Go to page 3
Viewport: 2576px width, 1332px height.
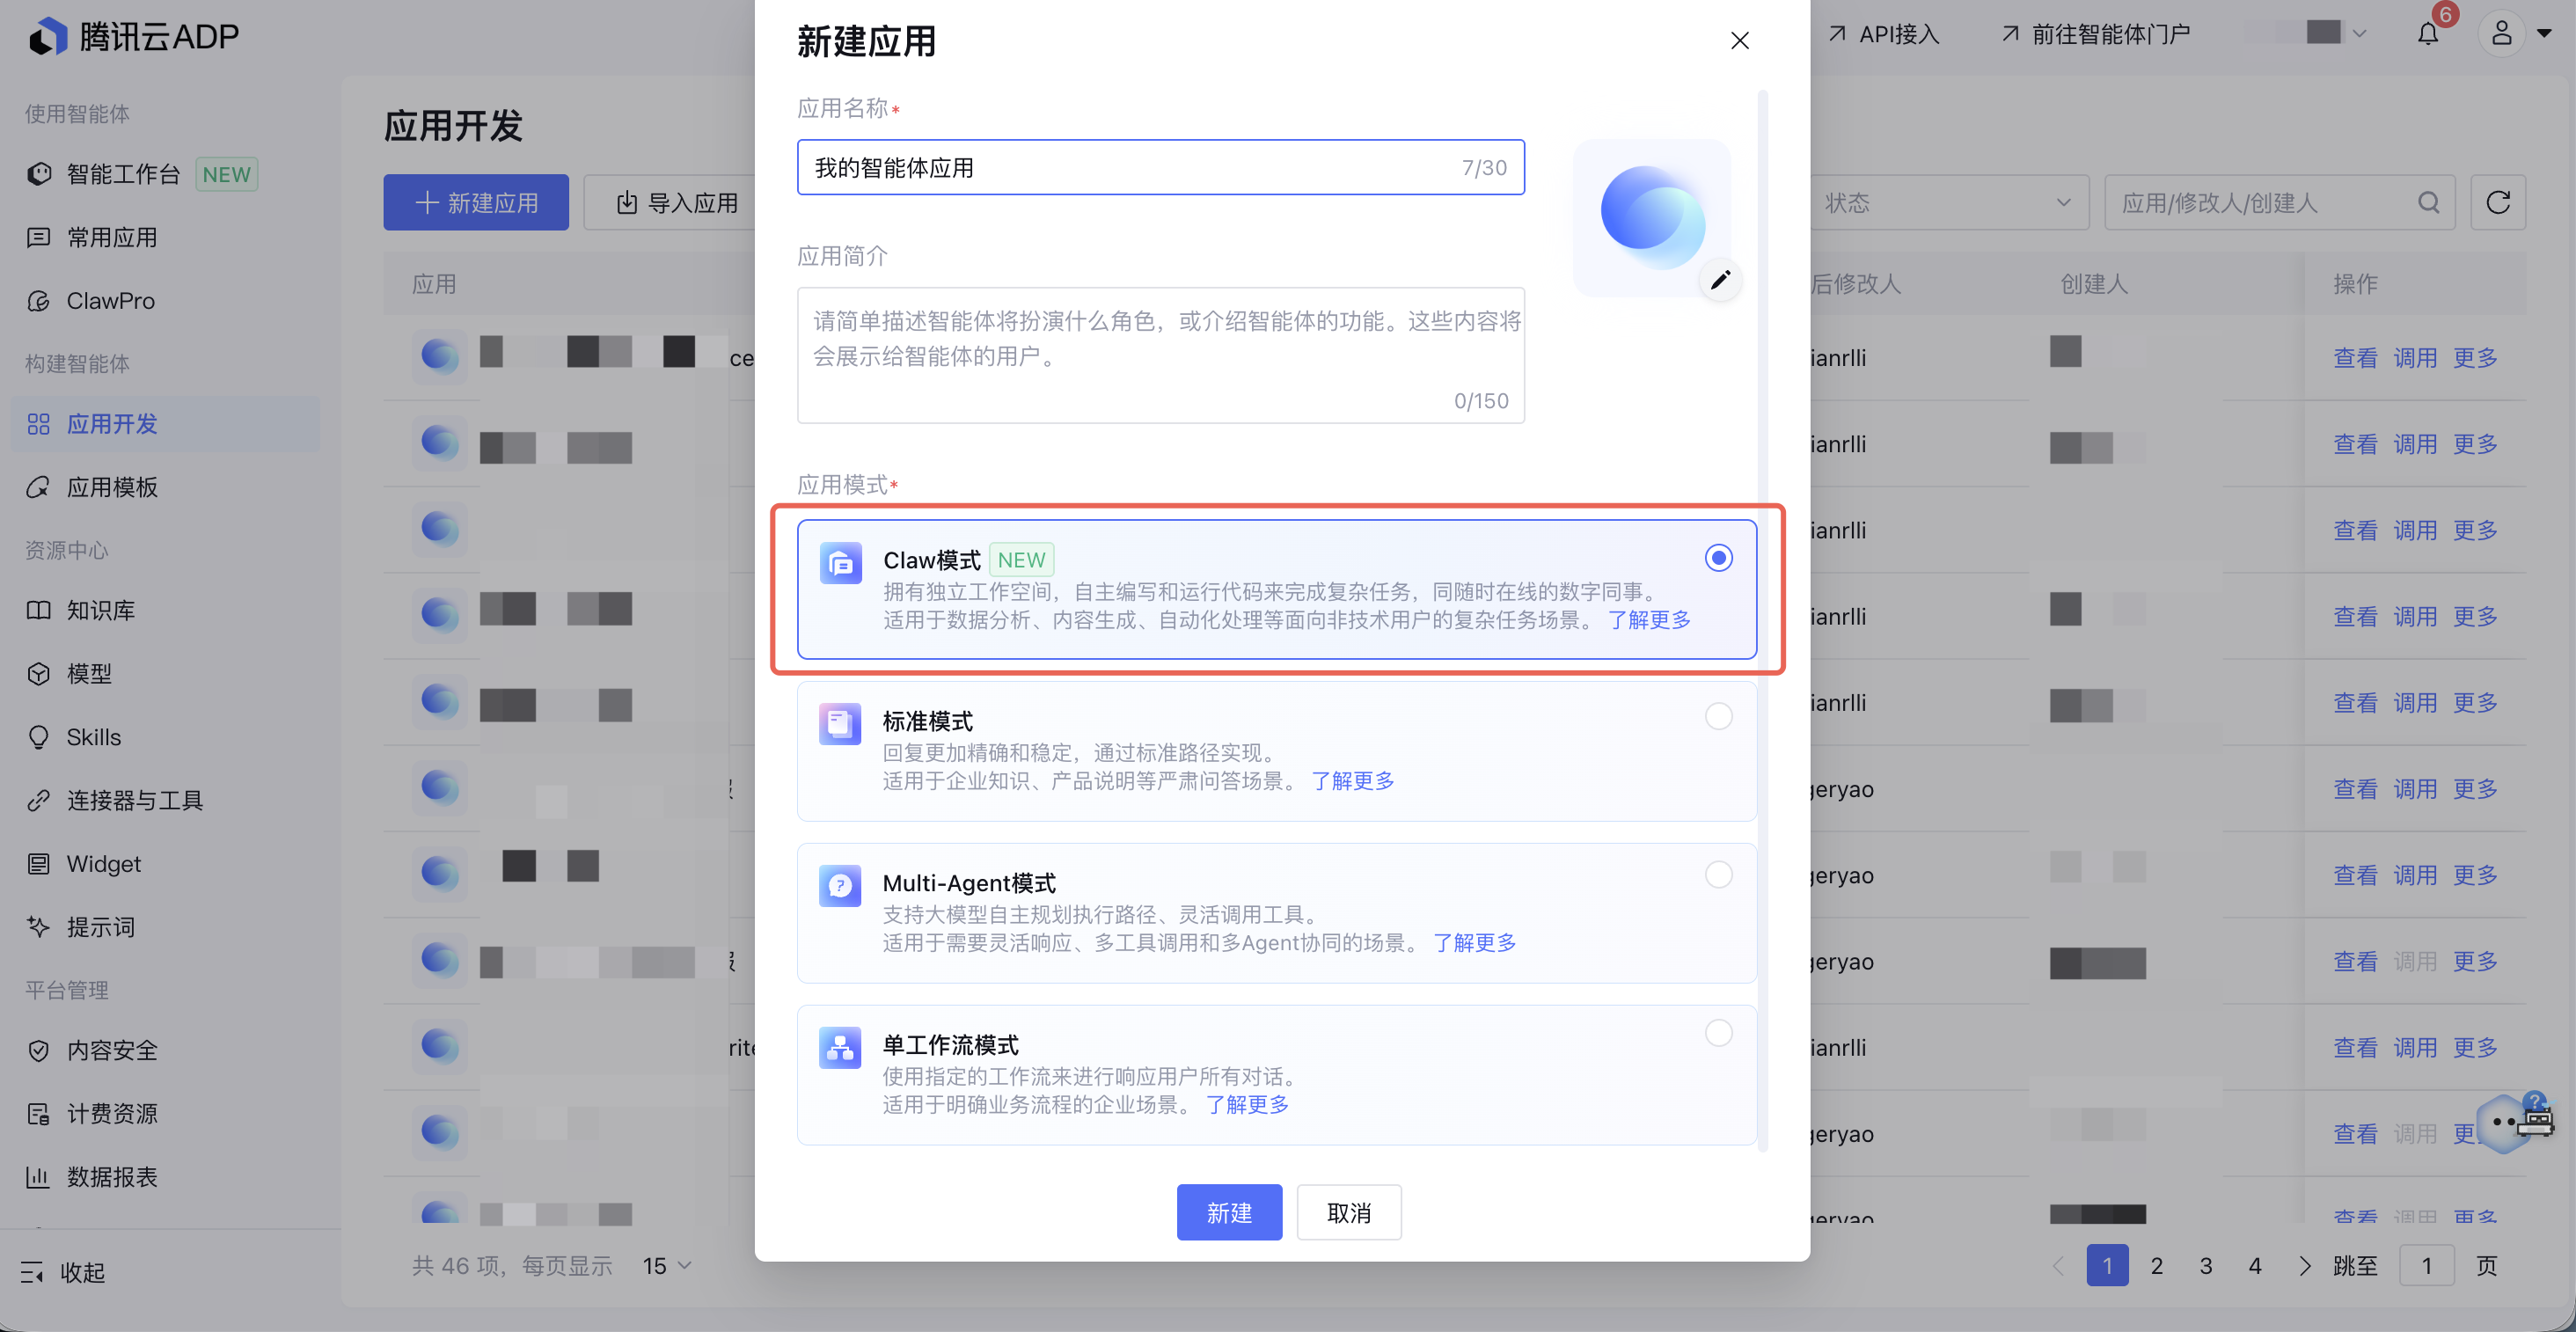2206,1266
